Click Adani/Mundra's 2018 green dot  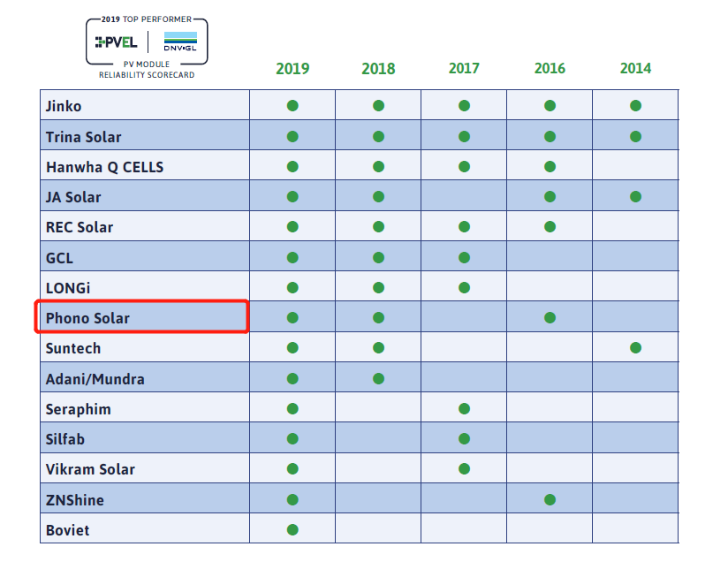[378, 379]
